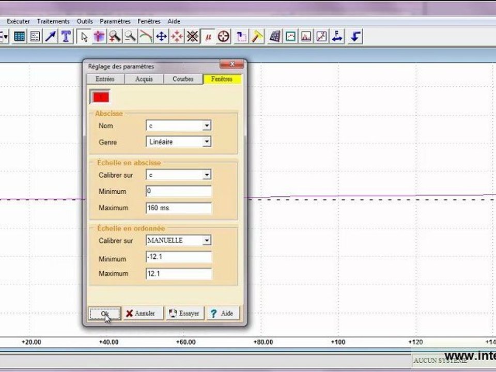Click the purple gift box icon
This screenshot has width=496, height=372.
click(x=99, y=36)
